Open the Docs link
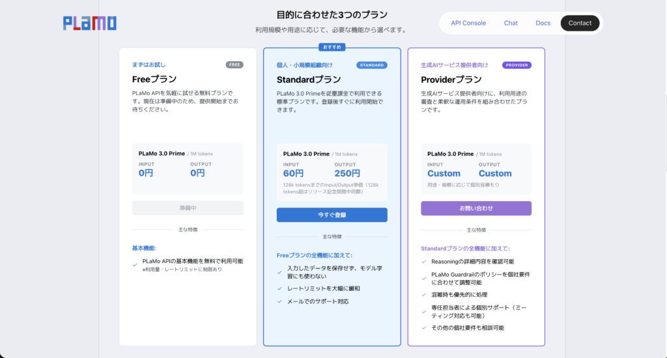The width and height of the screenshot is (667, 358). point(543,23)
